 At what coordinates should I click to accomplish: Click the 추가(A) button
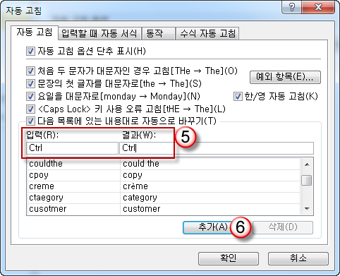tap(213, 227)
